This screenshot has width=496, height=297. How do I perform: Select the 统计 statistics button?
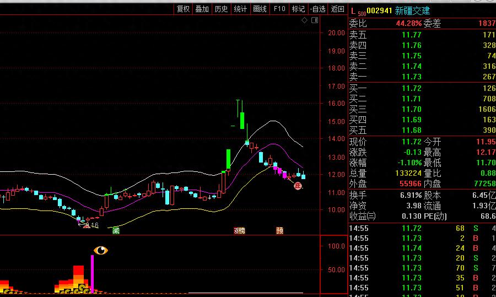(x=240, y=9)
